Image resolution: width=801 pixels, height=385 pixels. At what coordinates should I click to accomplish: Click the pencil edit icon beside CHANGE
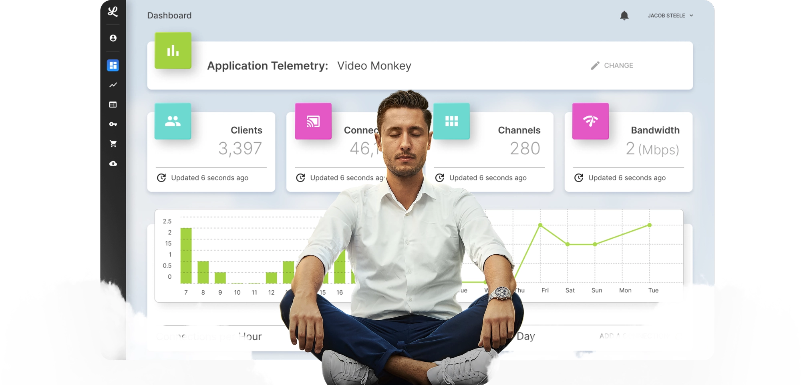595,66
